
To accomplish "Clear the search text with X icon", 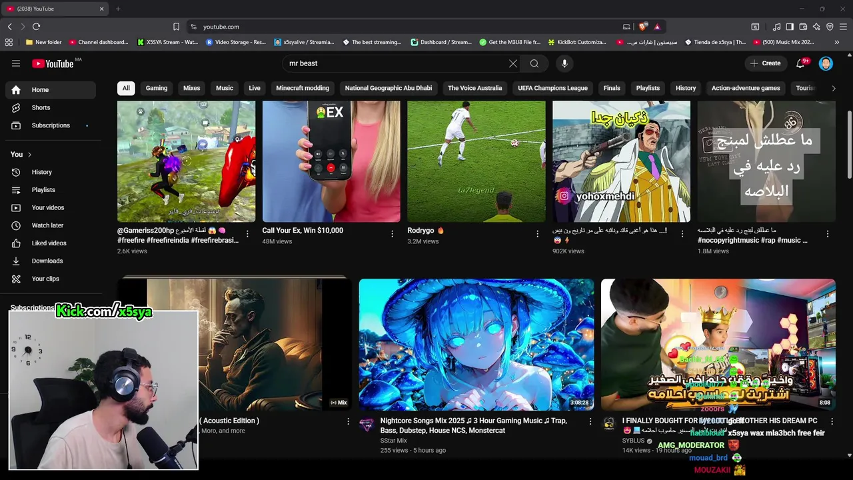I will [513, 63].
